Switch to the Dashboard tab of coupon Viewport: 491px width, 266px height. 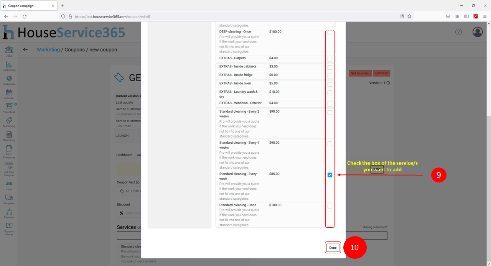click(x=124, y=155)
